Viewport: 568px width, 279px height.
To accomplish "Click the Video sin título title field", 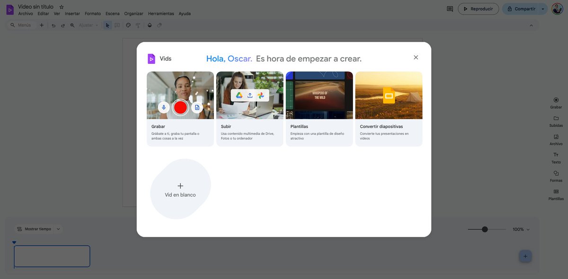I will [x=35, y=7].
